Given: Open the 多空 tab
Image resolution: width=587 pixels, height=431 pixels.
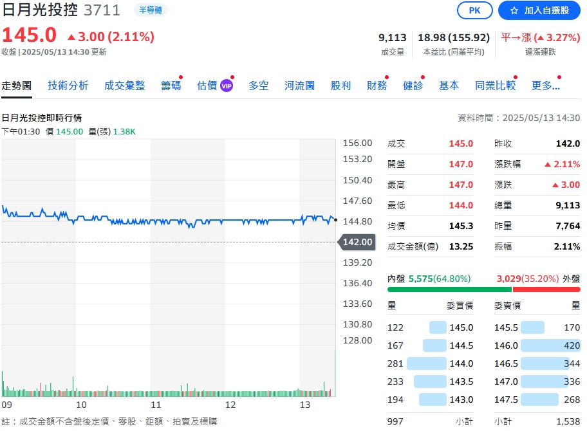Looking at the screenshot, I should 258,86.
